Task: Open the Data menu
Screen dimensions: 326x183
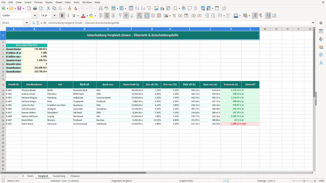Action: 68,2
